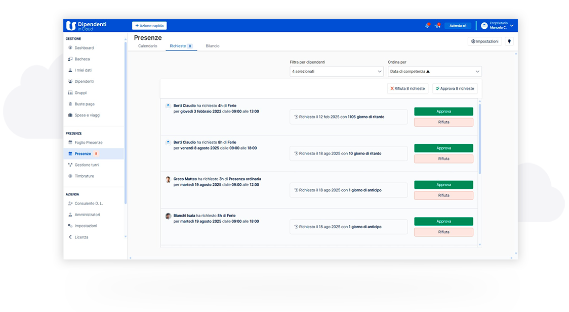This screenshot has height=312, width=569.
Task: Reject Berti Claudio's 4h Ferie request
Action: (x=443, y=122)
